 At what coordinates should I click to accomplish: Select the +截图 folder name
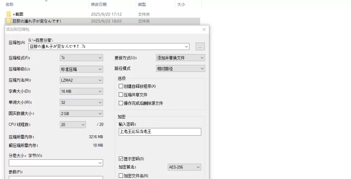pyautogui.click(x=18, y=14)
